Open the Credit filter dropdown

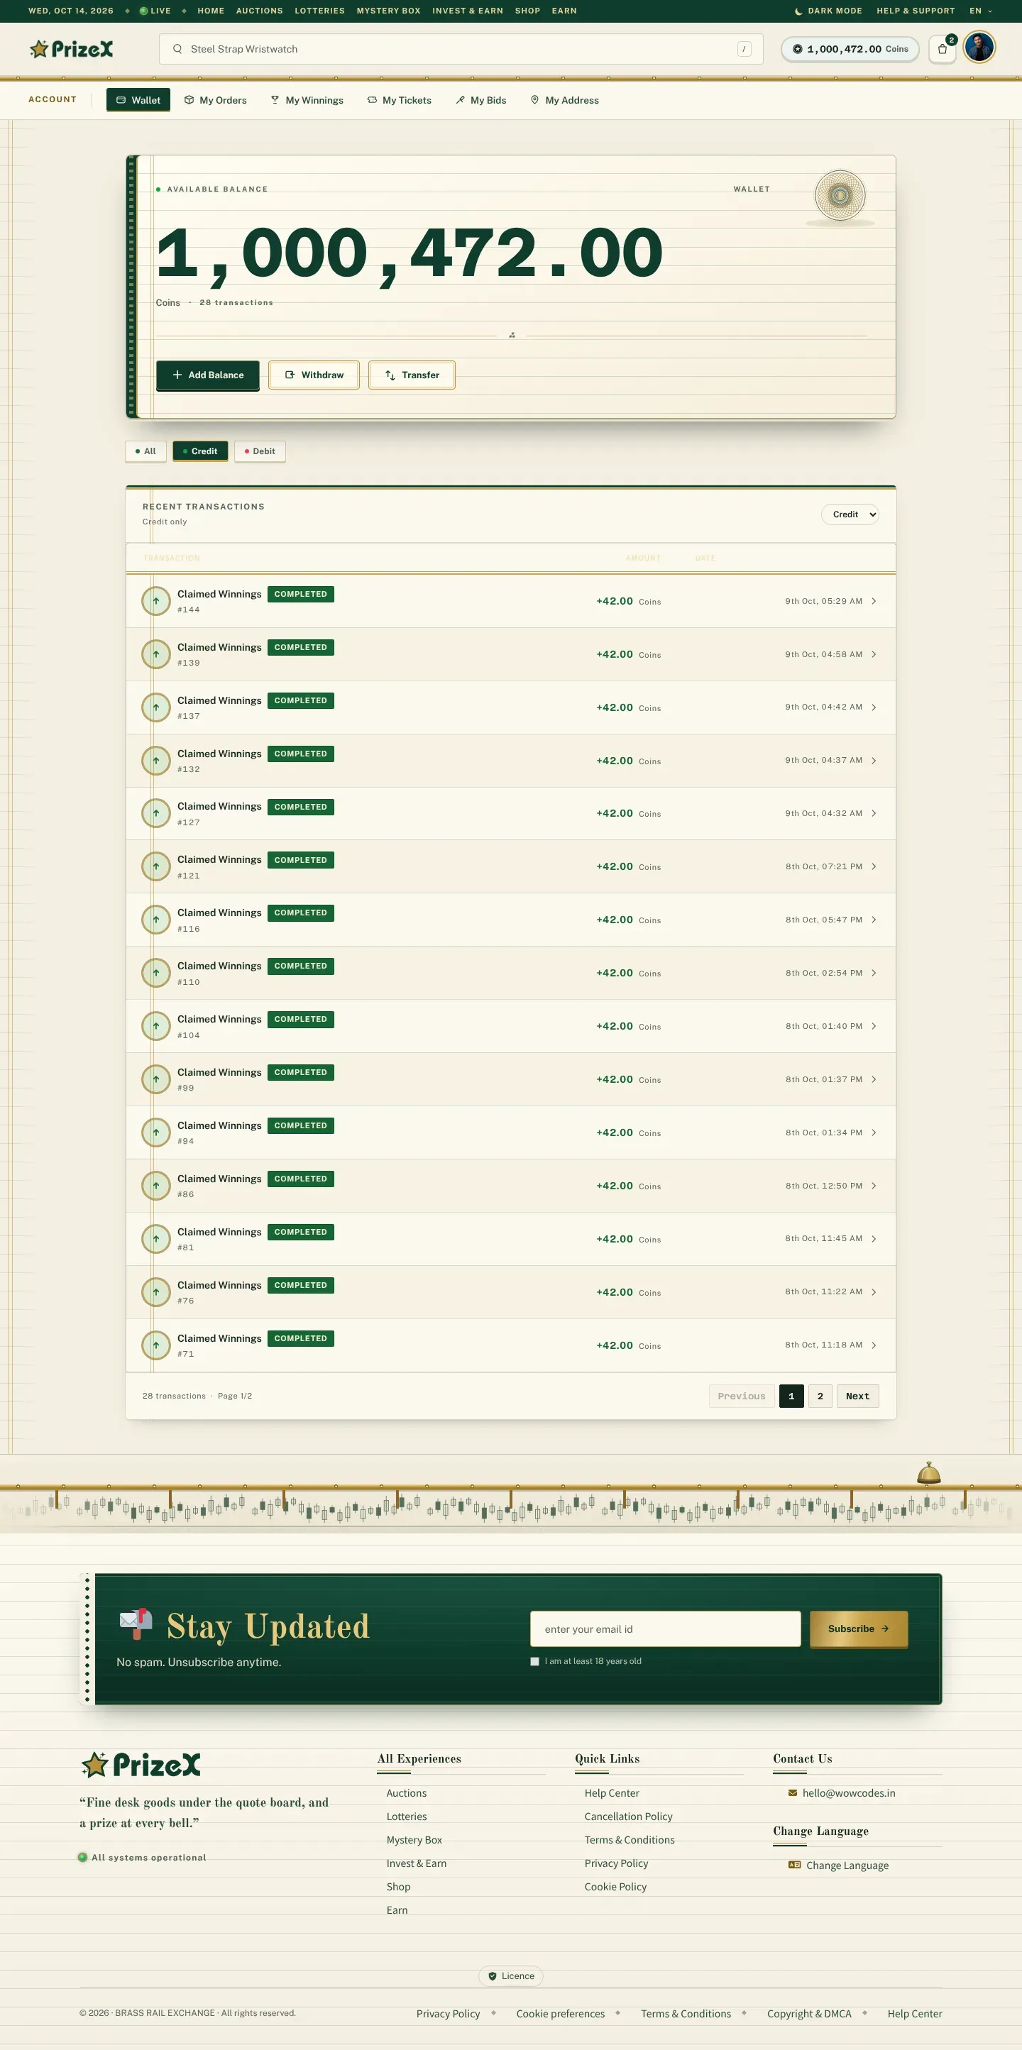point(850,514)
